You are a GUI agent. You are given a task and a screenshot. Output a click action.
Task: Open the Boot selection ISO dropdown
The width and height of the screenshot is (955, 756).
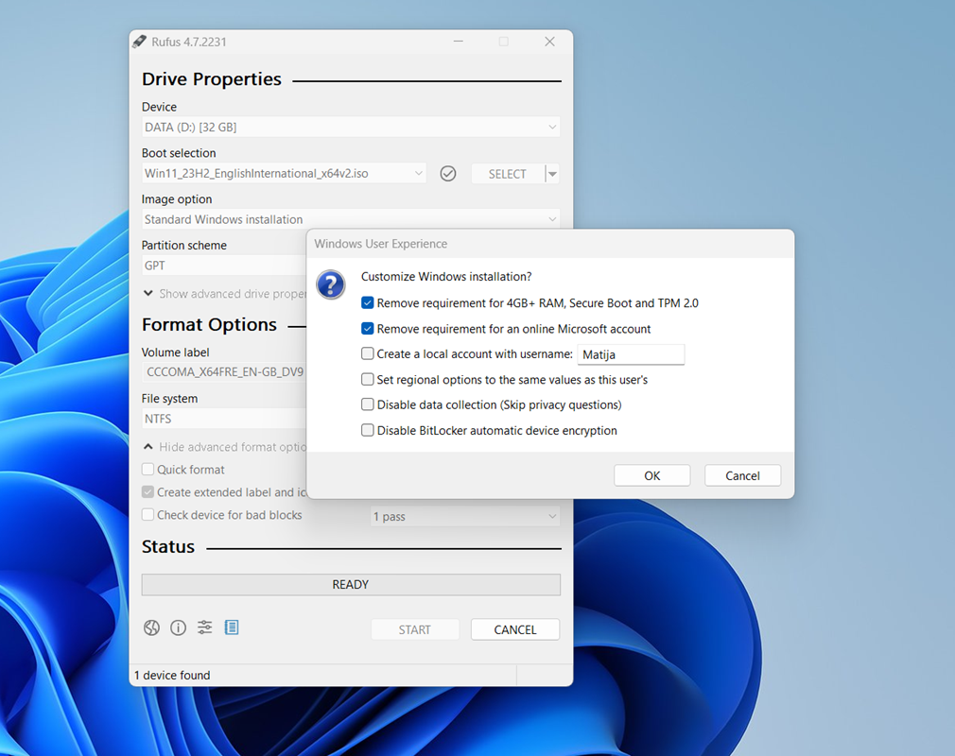[x=284, y=174]
